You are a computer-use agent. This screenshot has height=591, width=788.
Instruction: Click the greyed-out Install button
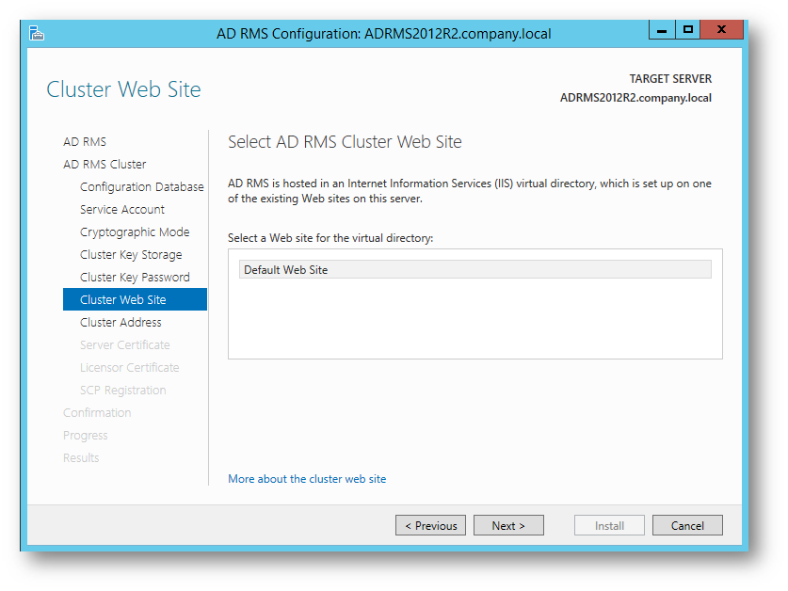(610, 525)
